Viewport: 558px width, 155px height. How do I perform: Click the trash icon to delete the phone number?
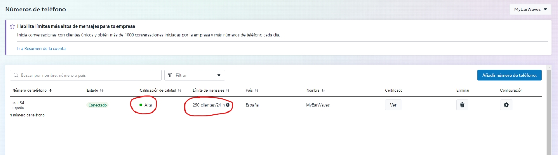tap(462, 105)
